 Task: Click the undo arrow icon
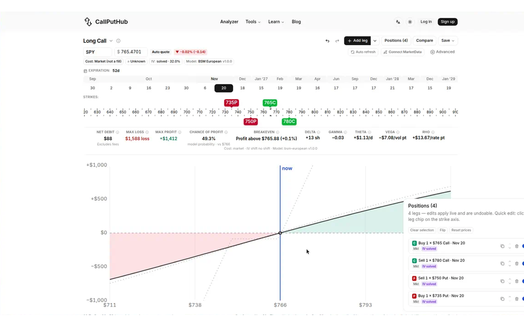tap(327, 41)
